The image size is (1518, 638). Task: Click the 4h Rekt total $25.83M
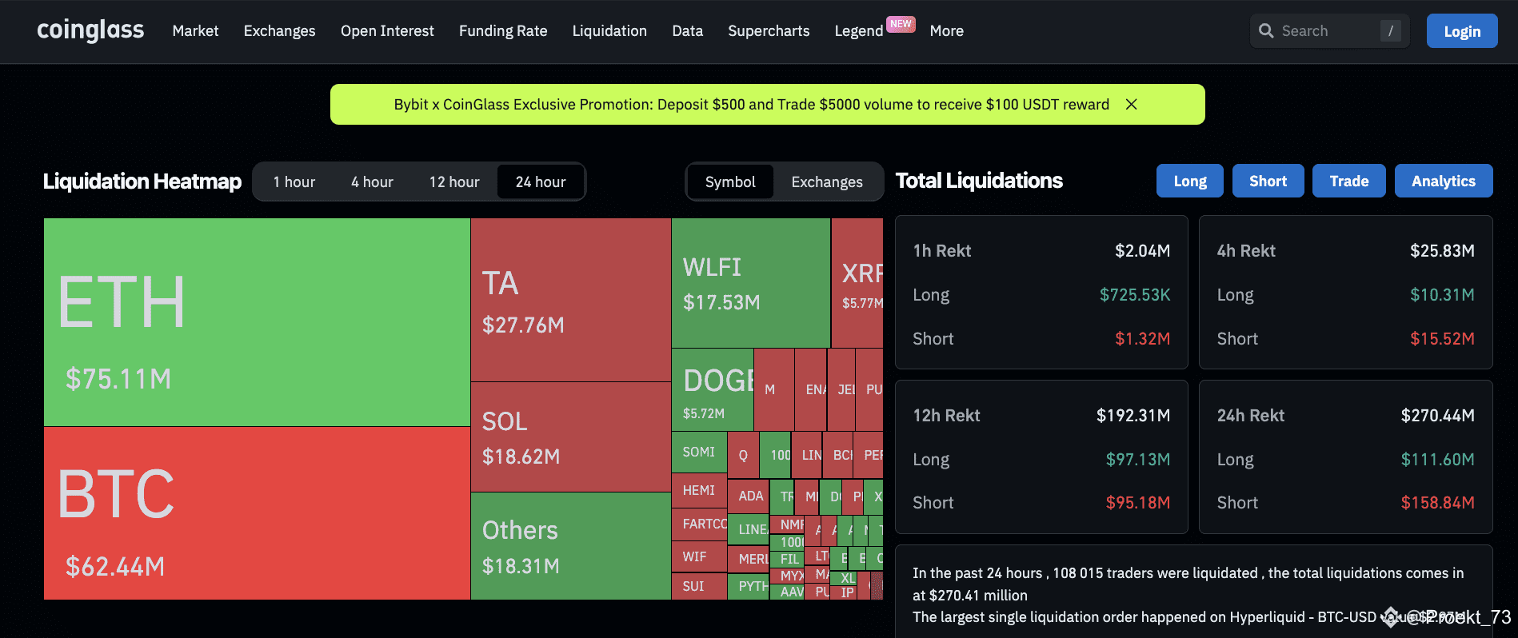(1442, 251)
